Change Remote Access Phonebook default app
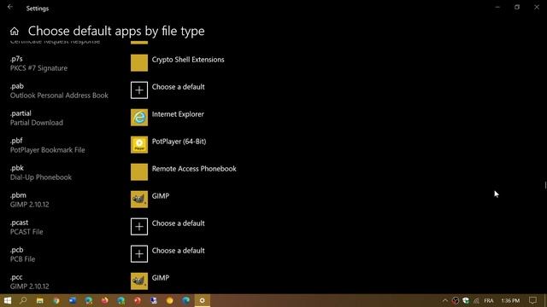Viewport: 547px width, 307px height. [194, 169]
